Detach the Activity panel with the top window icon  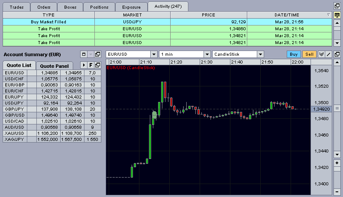(337, 6)
